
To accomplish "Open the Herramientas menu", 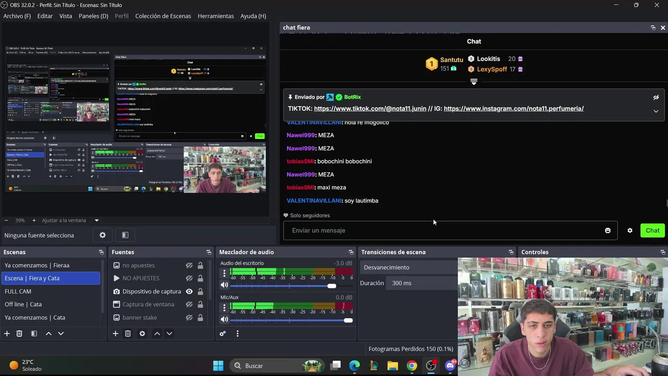I will click(216, 16).
